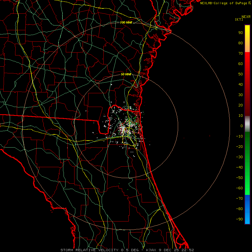Pick the green segment of the color bar
This screenshot has width=252, height=252.
pos(247,164)
